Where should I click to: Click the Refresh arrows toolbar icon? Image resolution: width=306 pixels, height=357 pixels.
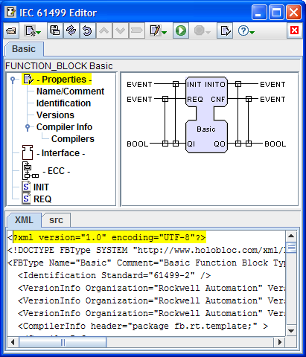(71, 30)
